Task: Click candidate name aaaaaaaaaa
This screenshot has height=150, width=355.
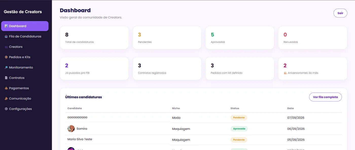Action: pos(77,117)
